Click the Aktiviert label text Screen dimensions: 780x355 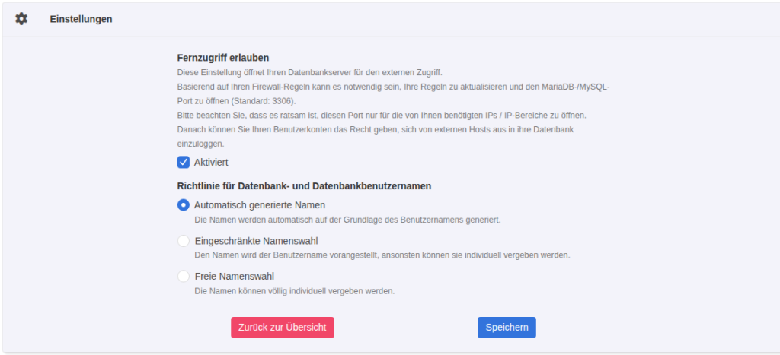point(211,163)
